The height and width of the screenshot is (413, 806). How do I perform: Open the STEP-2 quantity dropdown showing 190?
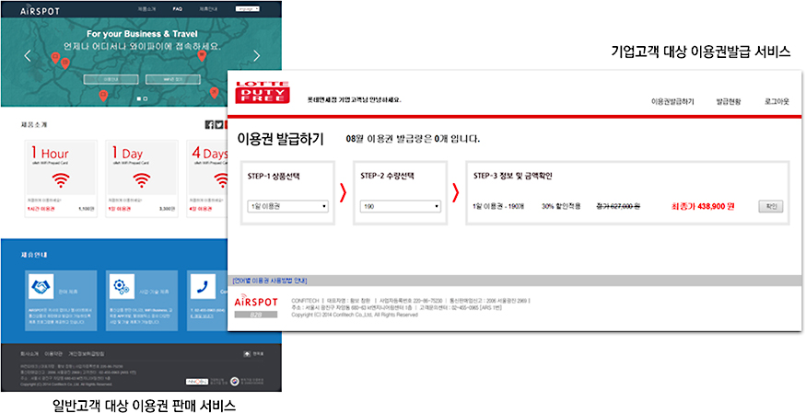point(401,206)
